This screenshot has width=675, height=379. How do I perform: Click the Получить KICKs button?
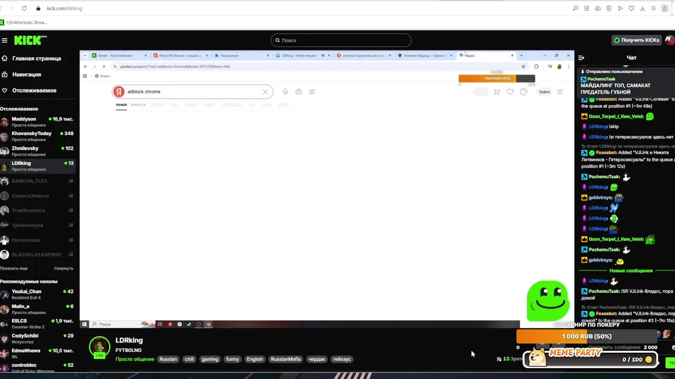coord(637,40)
